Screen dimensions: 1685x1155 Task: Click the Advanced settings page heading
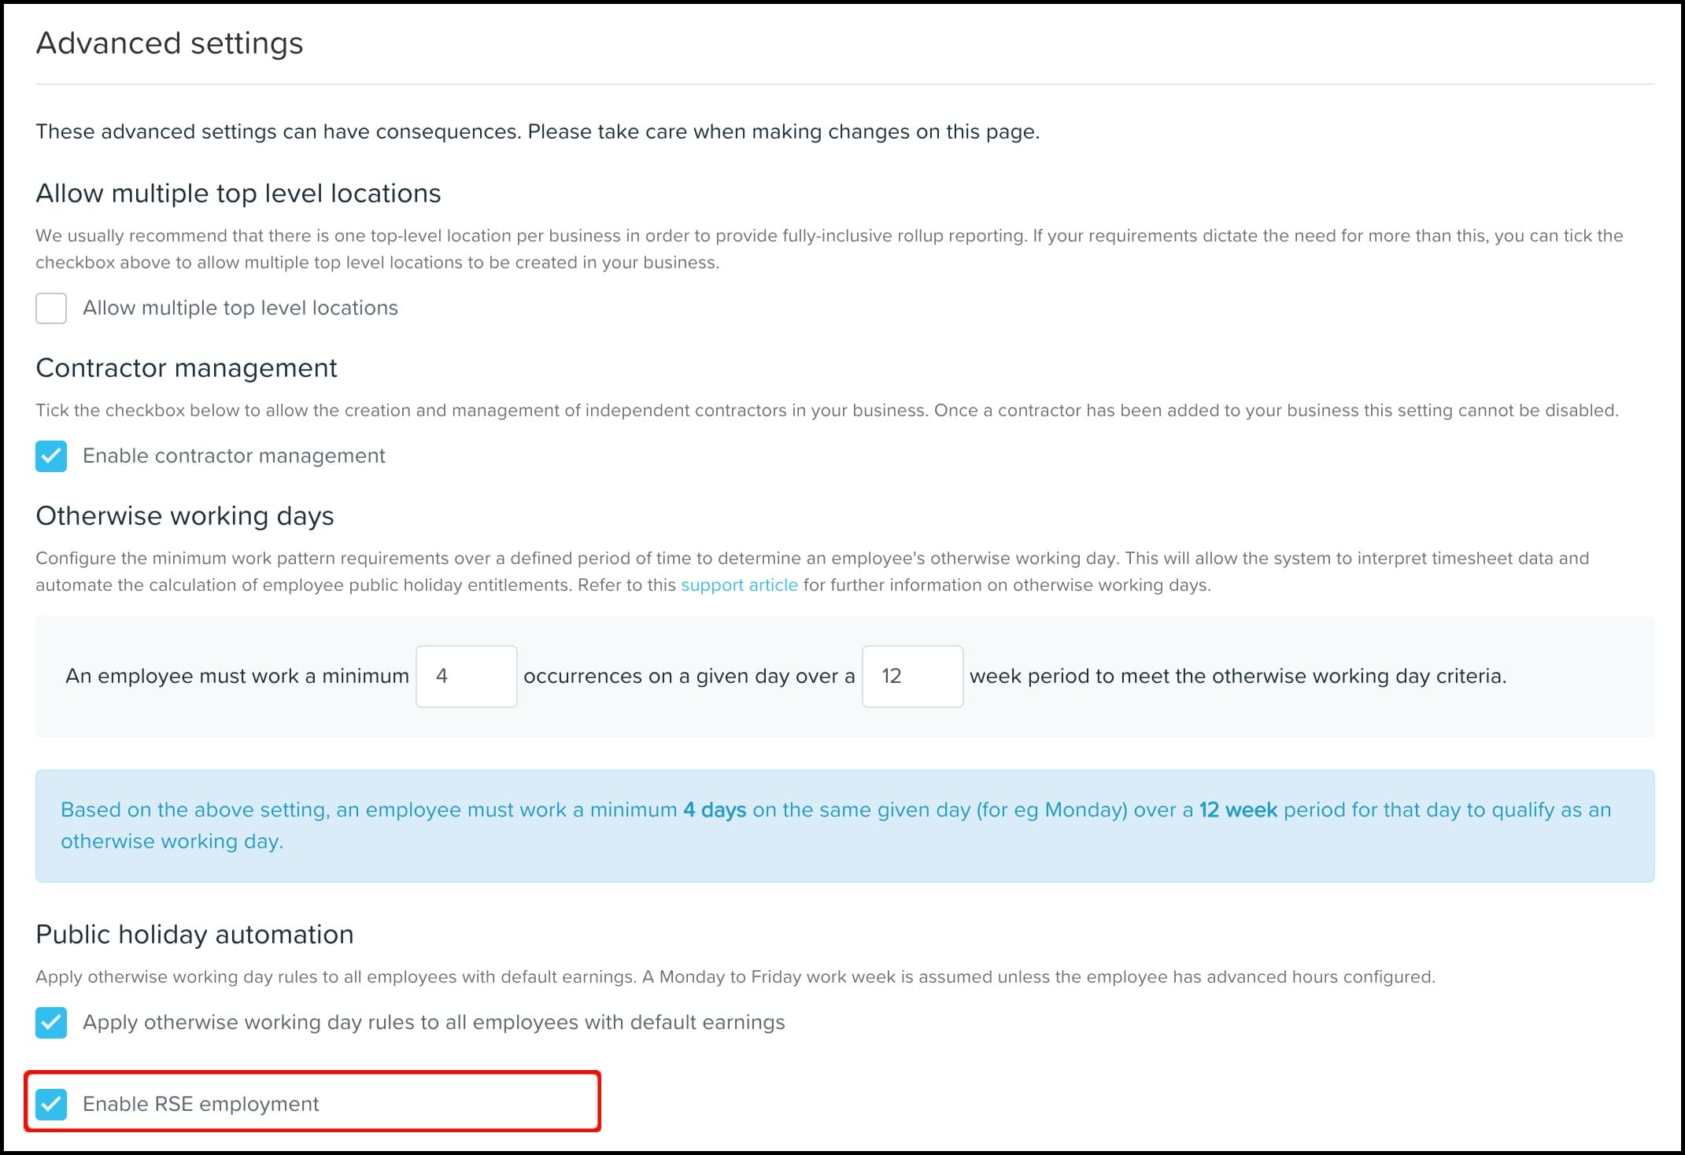(x=169, y=43)
